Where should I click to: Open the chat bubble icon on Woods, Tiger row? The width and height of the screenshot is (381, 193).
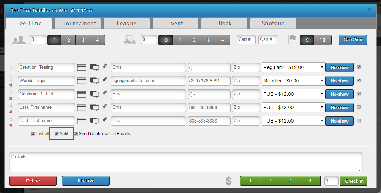[94, 81]
